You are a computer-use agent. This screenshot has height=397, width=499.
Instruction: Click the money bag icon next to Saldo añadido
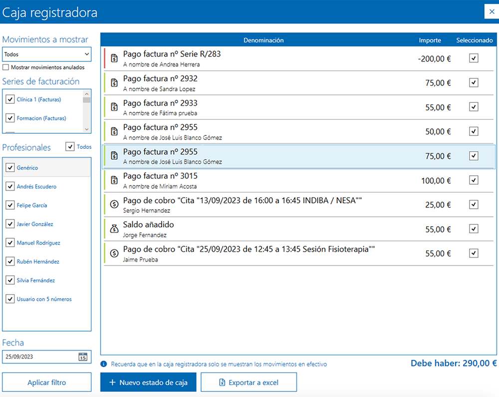[114, 229]
